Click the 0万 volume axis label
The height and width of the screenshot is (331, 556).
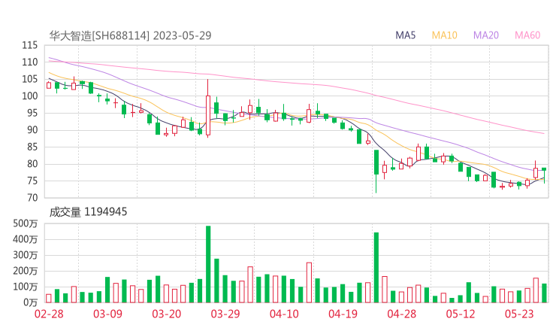pyautogui.click(x=31, y=302)
